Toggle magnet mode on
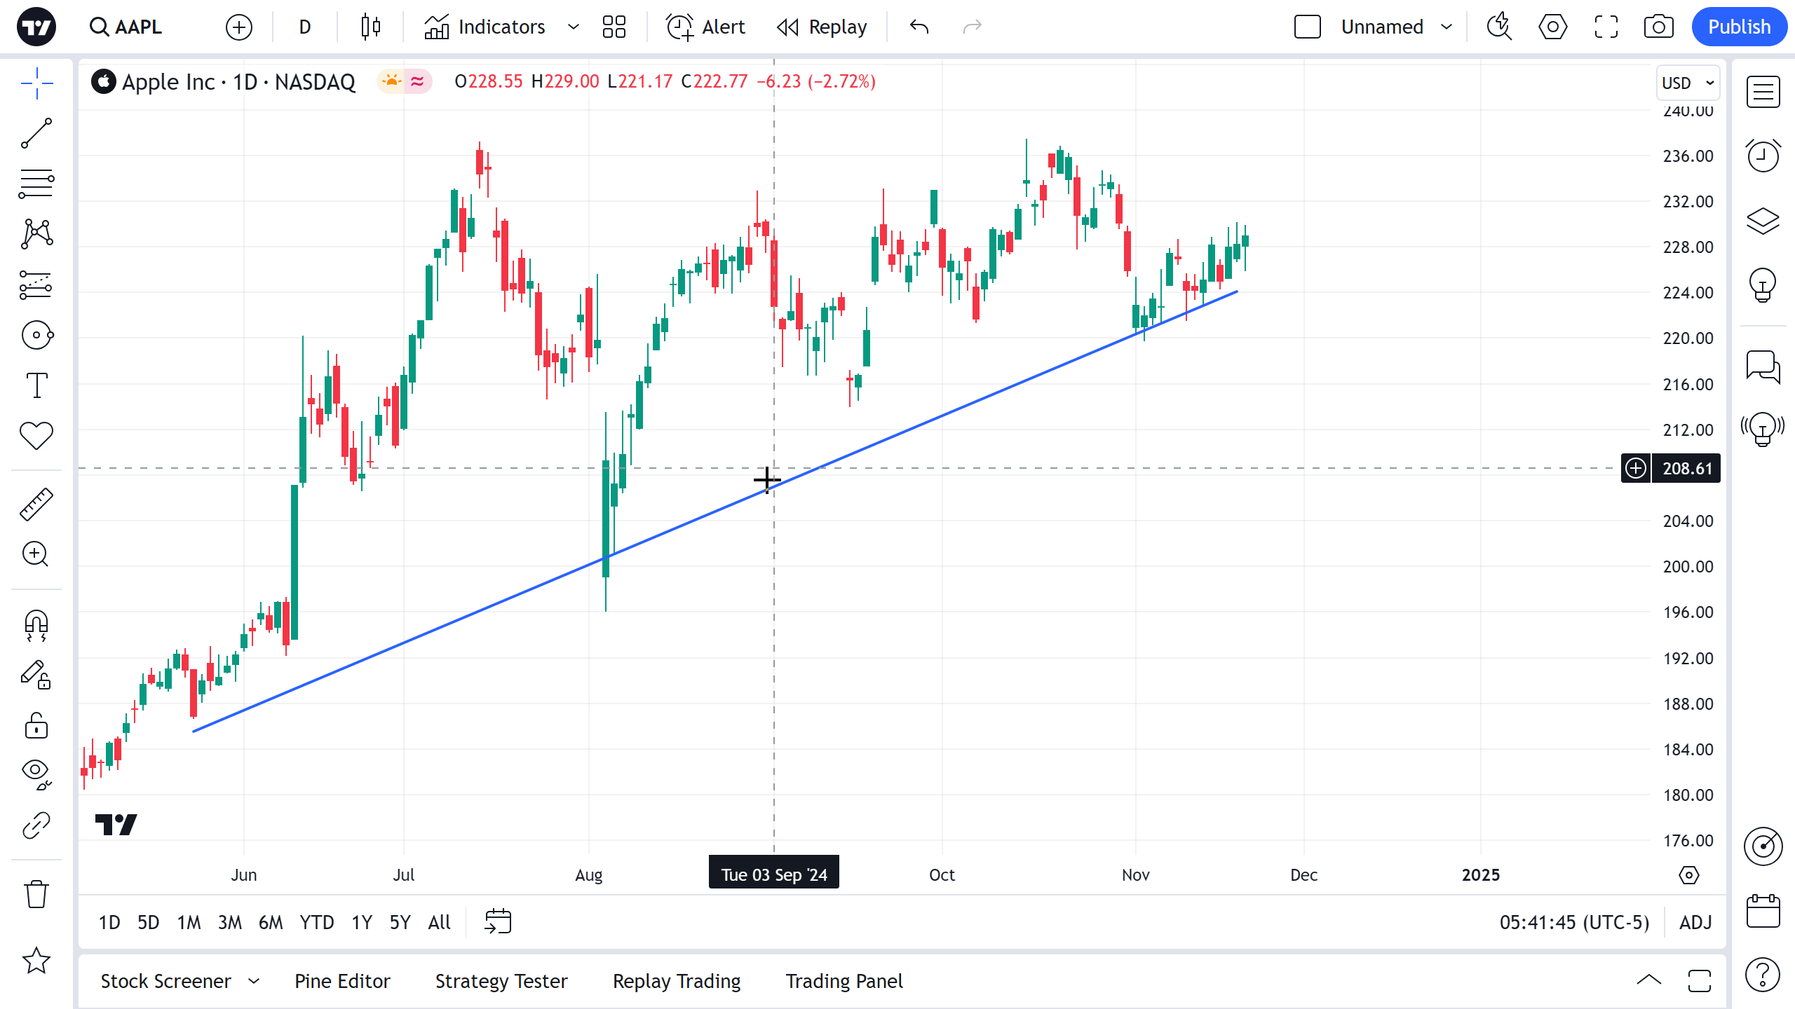 click(36, 625)
